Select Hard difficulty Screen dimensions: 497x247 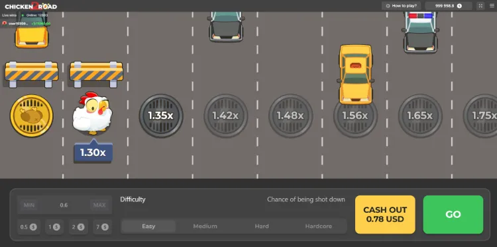click(x=262, y=226)
